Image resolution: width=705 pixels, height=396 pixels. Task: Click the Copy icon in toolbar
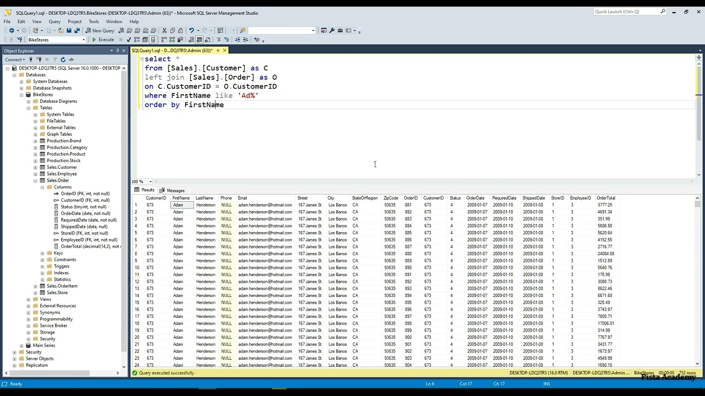tap(172, 30)
